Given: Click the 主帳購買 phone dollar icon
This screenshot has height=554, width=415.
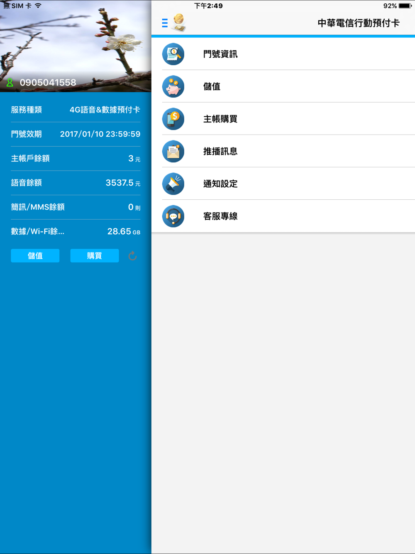Looking at the screenshot, I should [x=173, y=119].
